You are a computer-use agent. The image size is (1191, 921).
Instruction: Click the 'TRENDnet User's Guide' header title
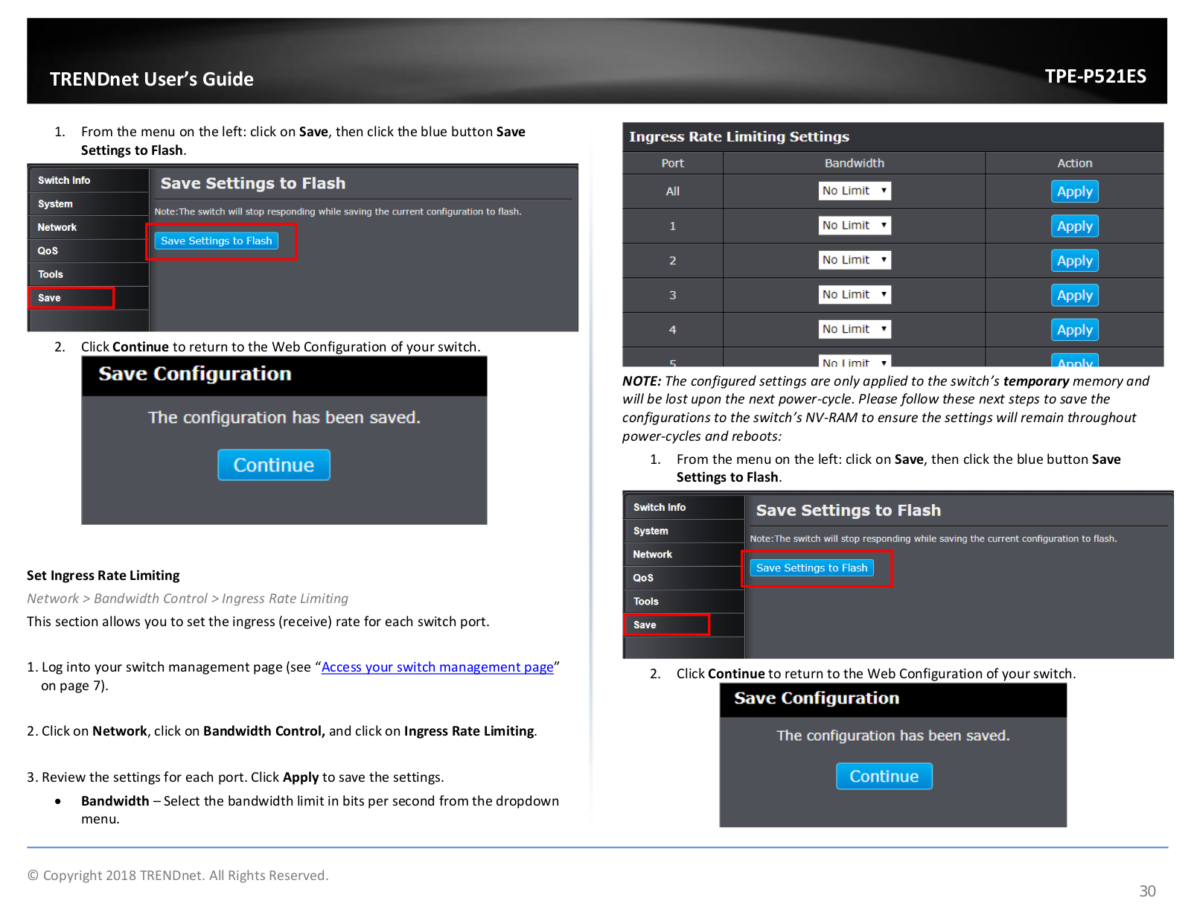152,79
